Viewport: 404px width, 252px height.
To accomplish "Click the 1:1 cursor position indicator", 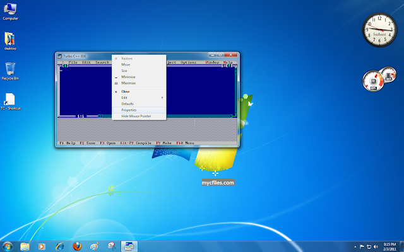I will pyautogui.click(x=81, y=116).
